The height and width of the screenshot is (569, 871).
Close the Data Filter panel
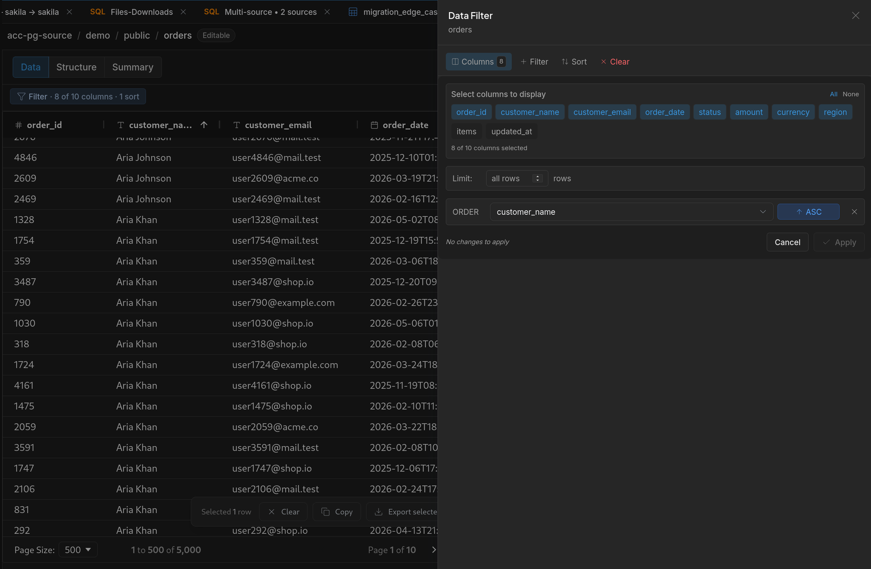[x=855, y=16]
